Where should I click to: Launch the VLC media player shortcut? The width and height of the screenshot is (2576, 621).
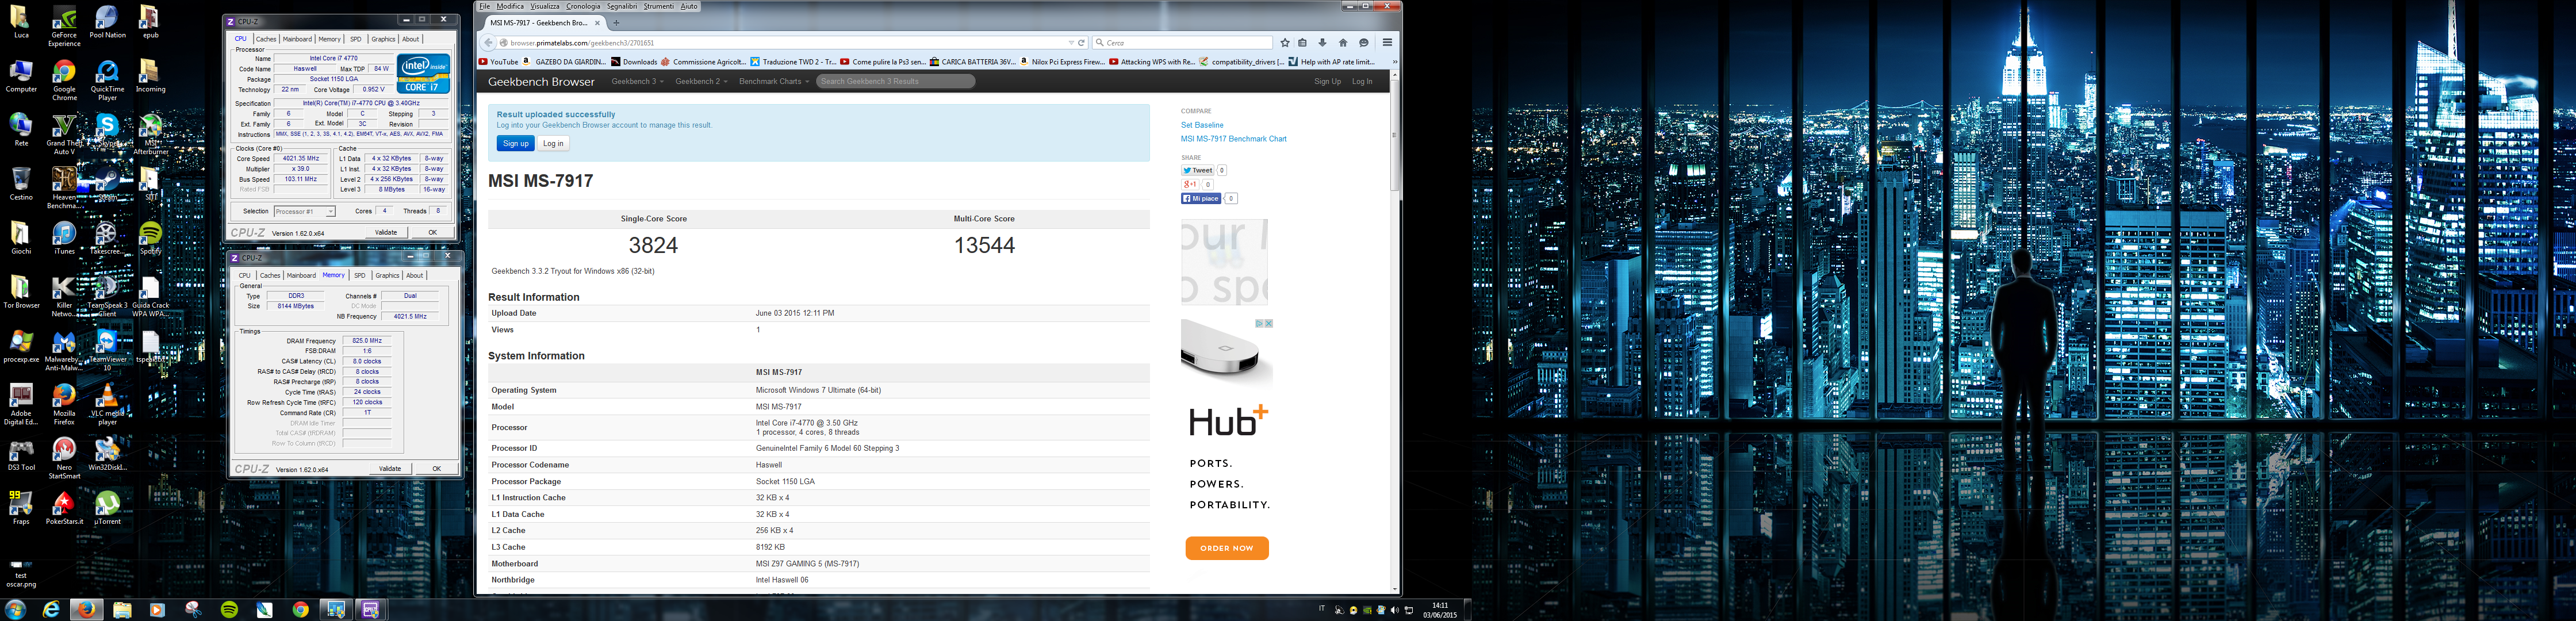(x=107, y=404)
